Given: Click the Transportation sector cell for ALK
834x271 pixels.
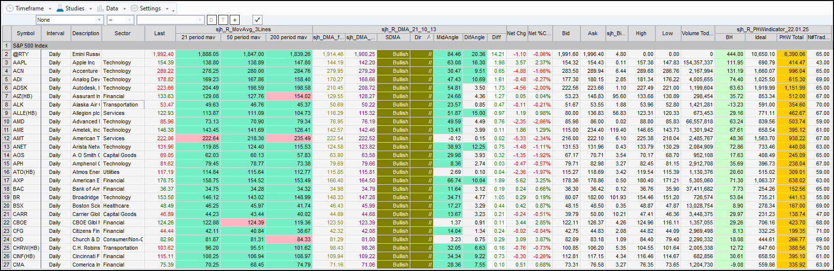Looking at the screenshot, I should click(123, 105).
